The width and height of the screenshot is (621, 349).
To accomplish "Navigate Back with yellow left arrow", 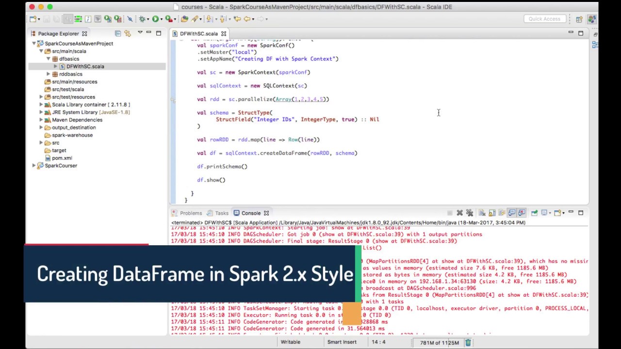I will (247, 19).
